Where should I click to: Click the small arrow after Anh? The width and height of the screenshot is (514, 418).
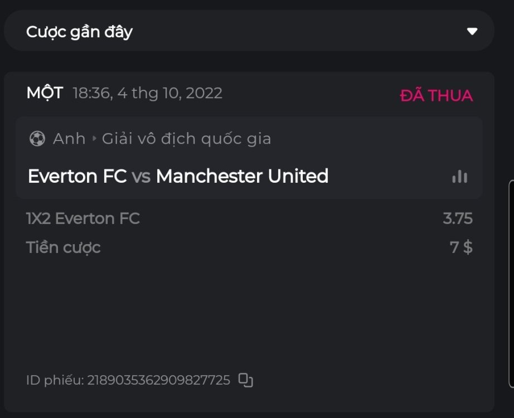94,139
